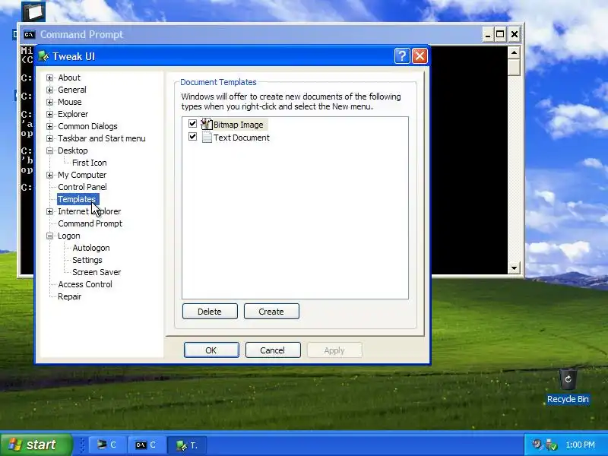This screenshot has height=456, width=608.
Task: Expand the Taskbar and Start menu node
Action: (49, 138)
